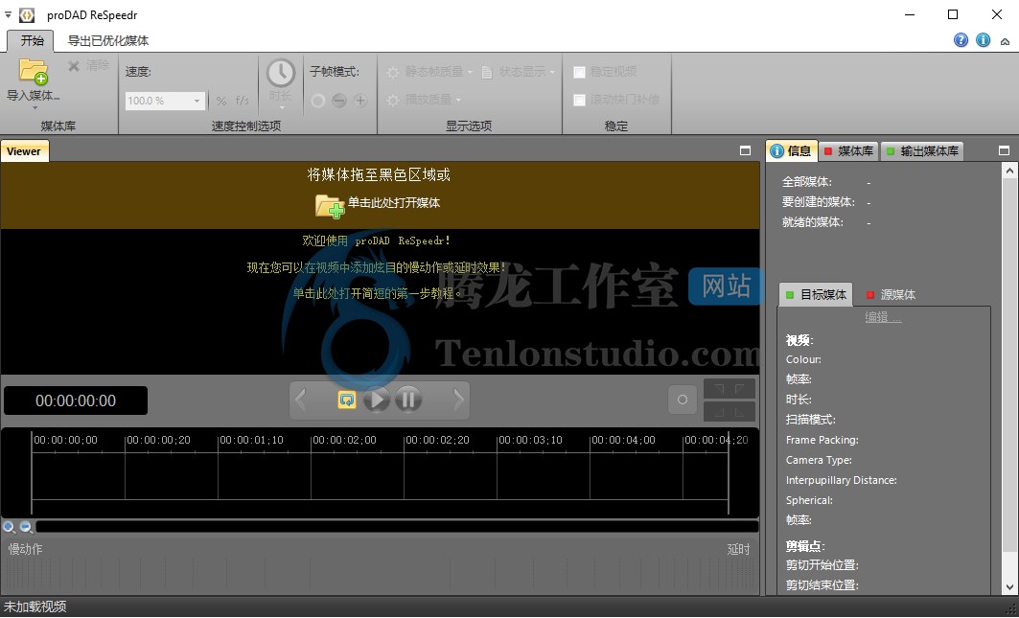1019x618 pixels.
Task: Maximize the right info panel
Action: pos(1004,150)
